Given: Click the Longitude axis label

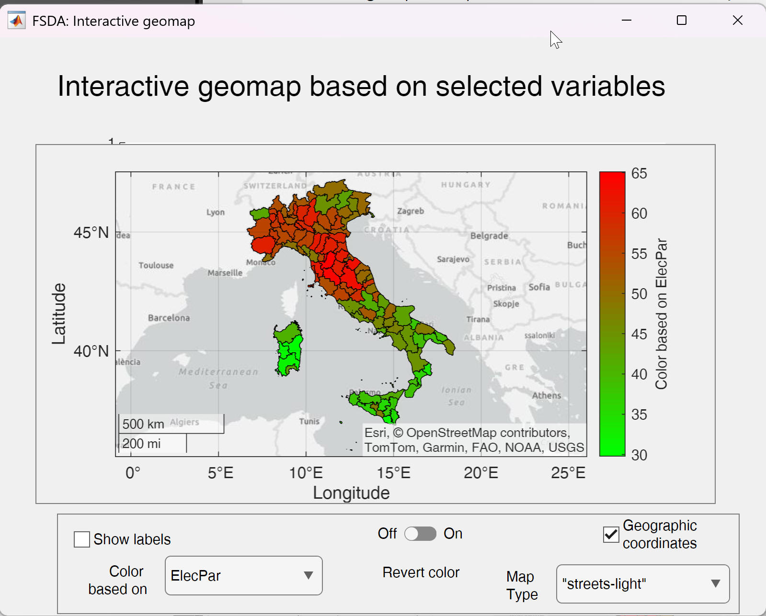Looking at the screenshot, I should click(351, 493).
